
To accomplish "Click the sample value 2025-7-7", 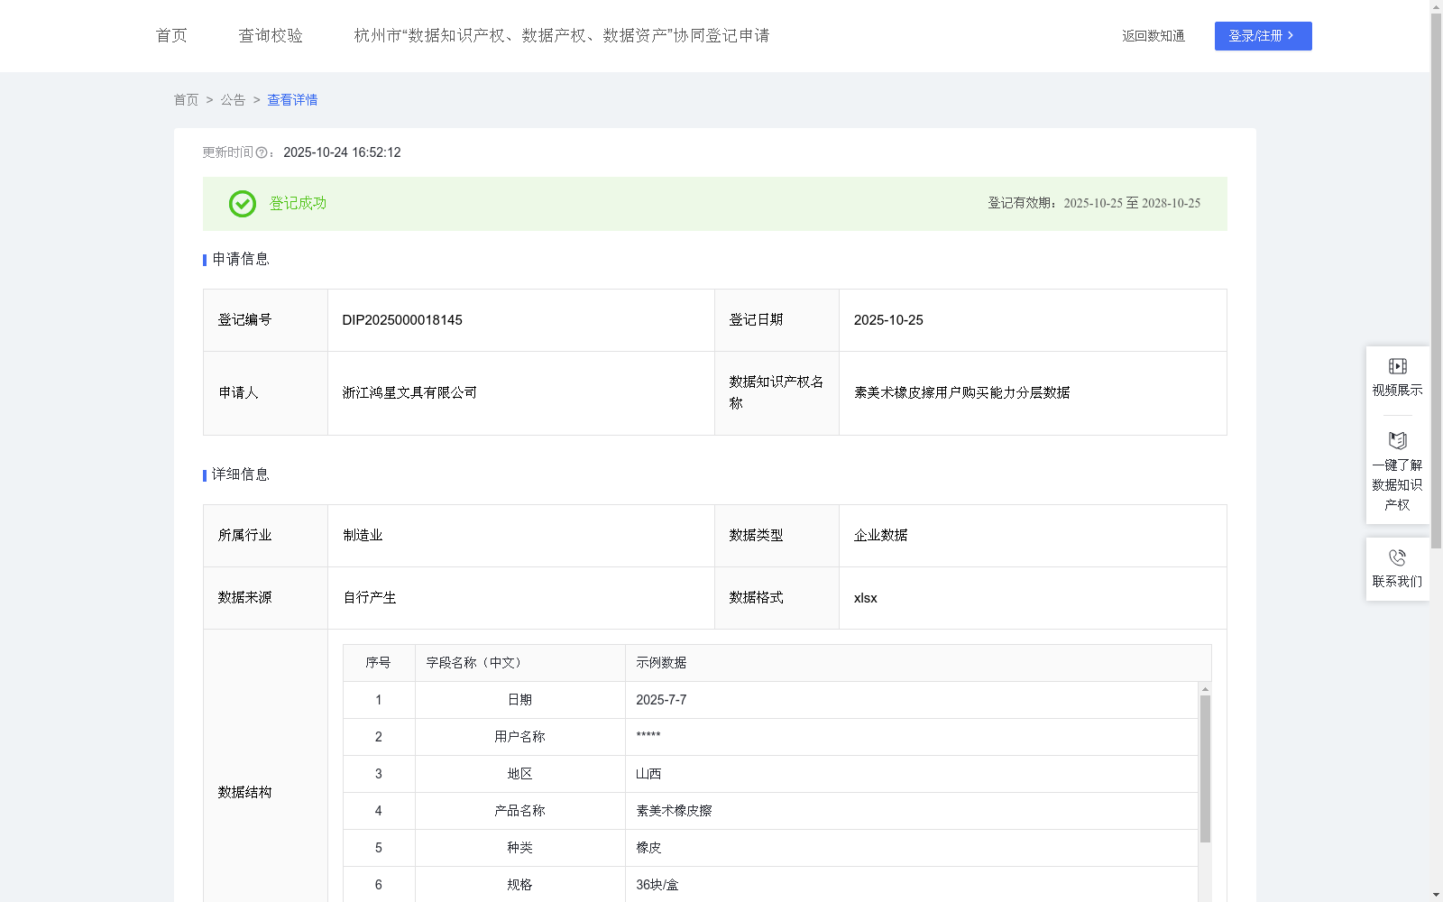I will point(661,700).
